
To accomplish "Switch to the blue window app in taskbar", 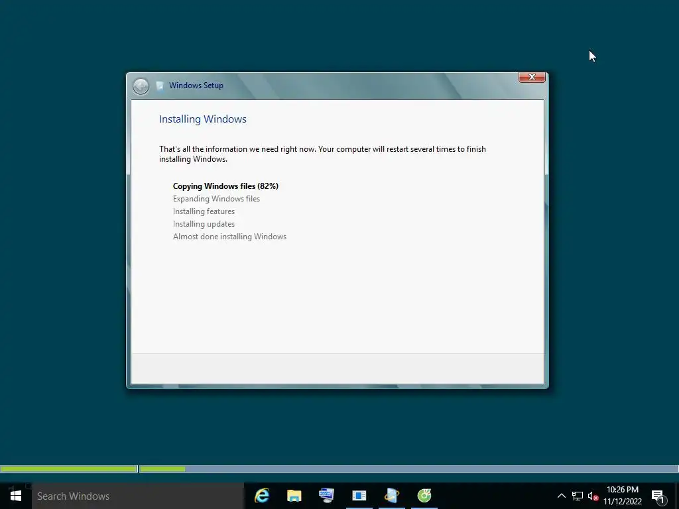I will point(359,496).
